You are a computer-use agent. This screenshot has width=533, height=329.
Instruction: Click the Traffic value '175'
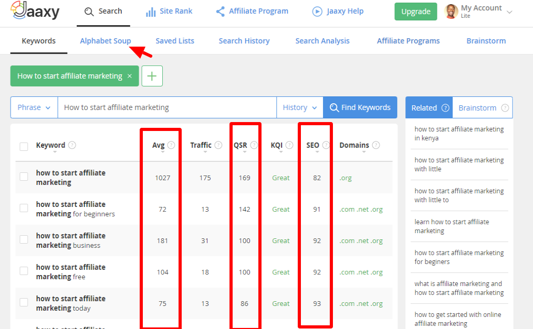coord(205,178)
